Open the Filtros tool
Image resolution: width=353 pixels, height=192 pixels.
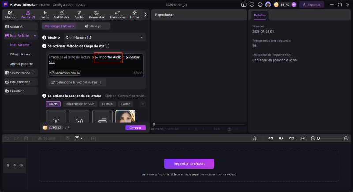click(135, 15)
